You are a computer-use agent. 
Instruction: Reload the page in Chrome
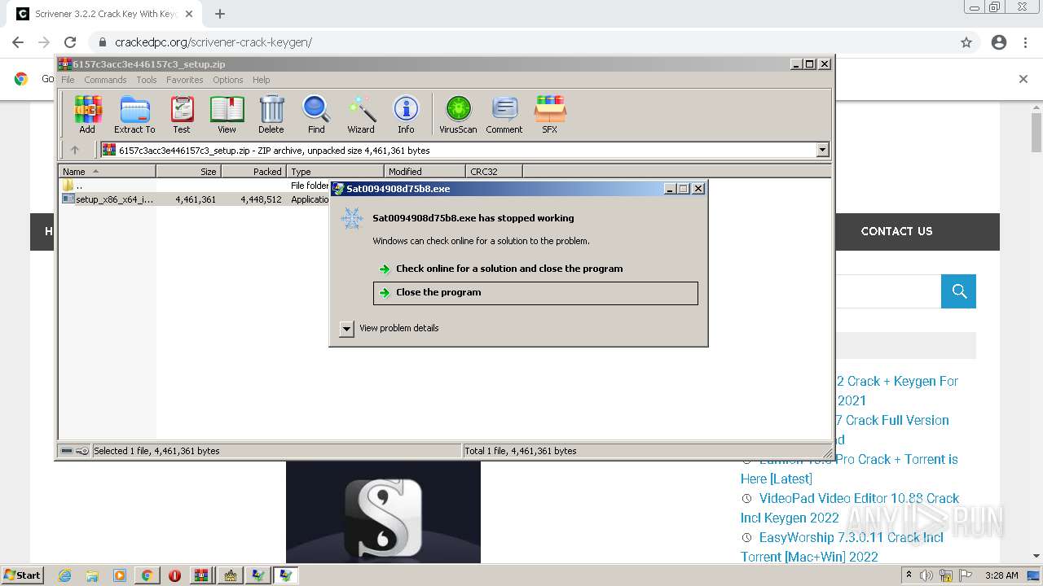click(70, 42)
